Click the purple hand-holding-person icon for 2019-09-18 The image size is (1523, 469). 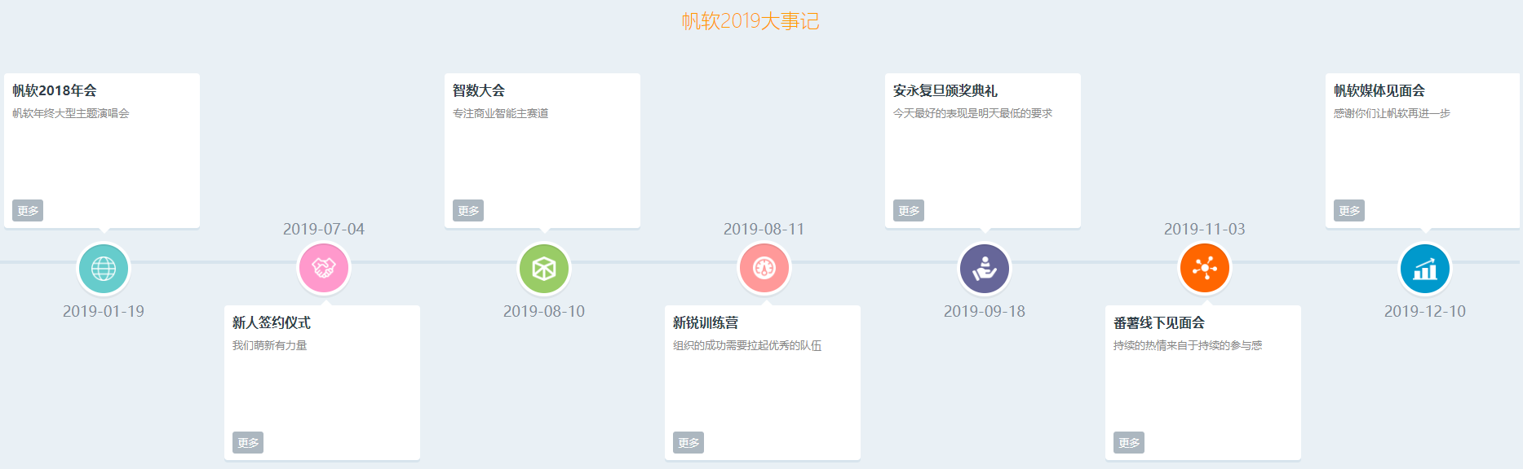(985, 269)
